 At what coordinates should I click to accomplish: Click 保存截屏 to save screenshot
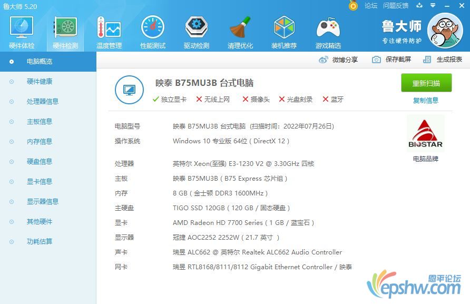(x=391, y=60)
